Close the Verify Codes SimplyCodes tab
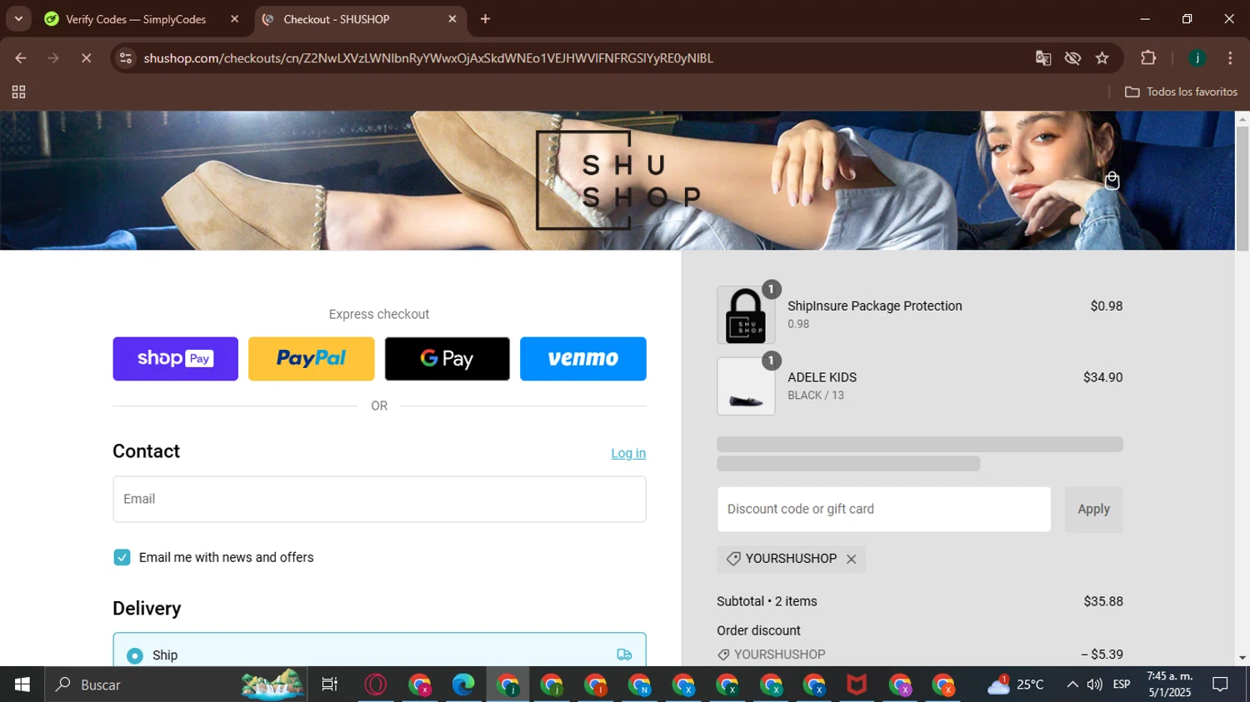The height and width of the screenshot is (702, 1250). (x=234, y=19)
